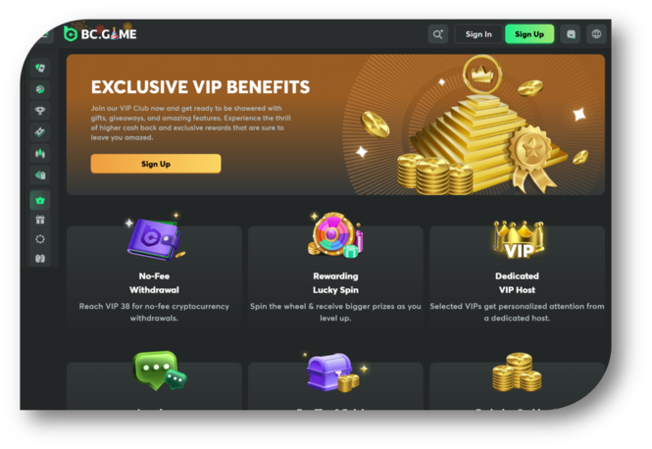Image resolution: width=652 pixels, height=449 pixels.
Task: Click the green Sign Up header button
Action: click(529, 34)
